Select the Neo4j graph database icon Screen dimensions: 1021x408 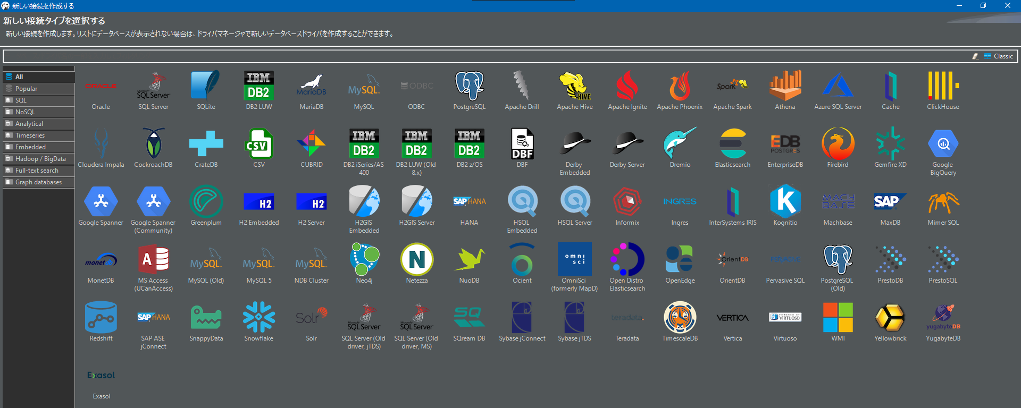click(x=364, y=260)
